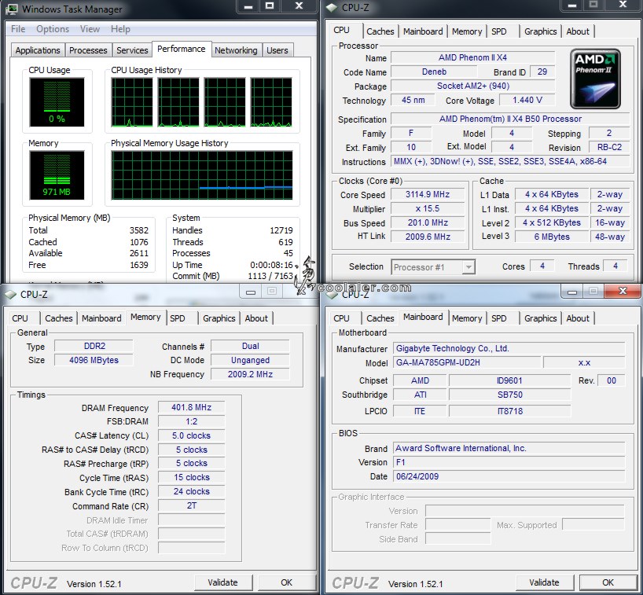Click the title icon of the CPU-Z window showing Timings
The width and height of the screenshot is (643, 595).
coord(10,295)
